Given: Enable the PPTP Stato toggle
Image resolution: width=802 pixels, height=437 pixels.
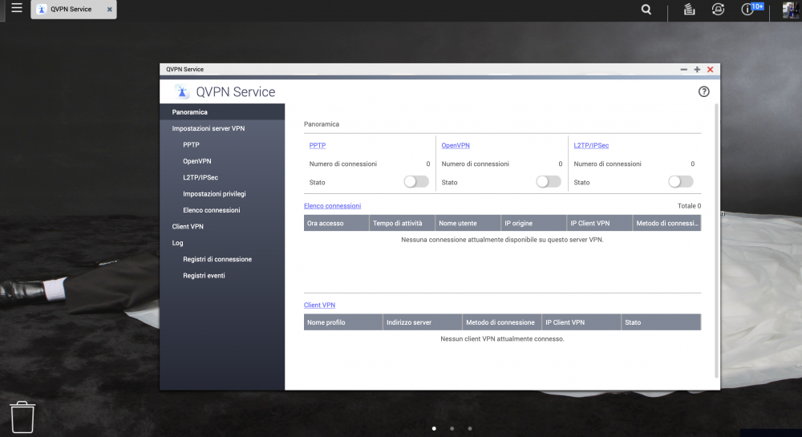Looking at the screenshot, I should 415,182.
